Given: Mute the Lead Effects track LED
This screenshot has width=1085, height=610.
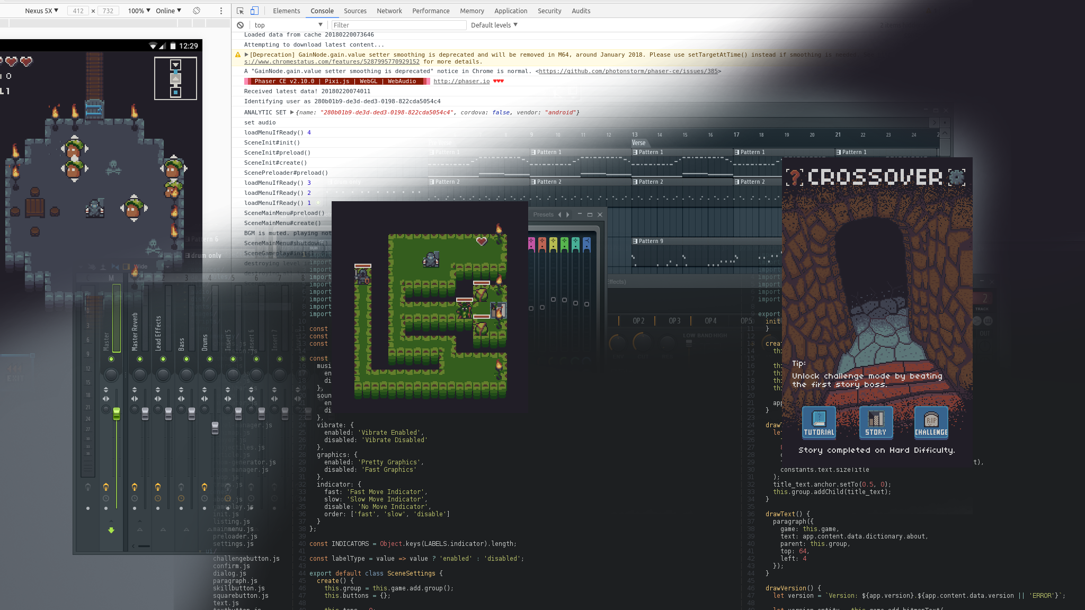Looking at the screenshot, I should pos(163,359).
